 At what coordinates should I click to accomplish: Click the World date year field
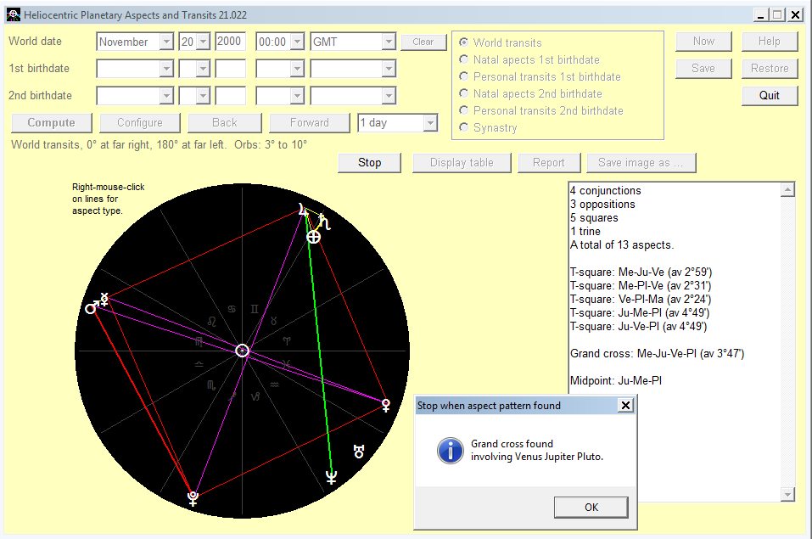coord(230,42)
